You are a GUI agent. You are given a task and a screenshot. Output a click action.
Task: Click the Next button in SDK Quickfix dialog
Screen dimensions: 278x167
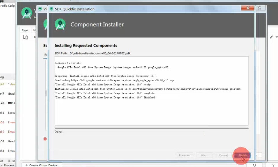click(204, 155)
